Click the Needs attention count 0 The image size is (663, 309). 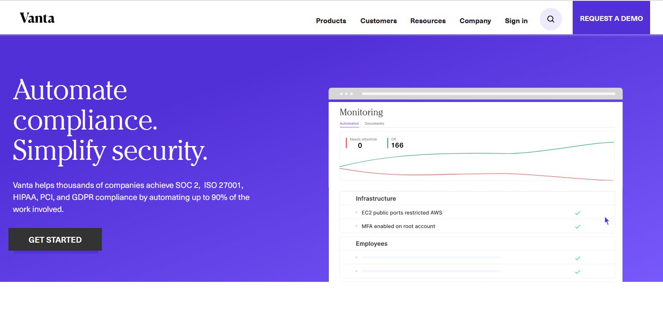tap(360, 145)
